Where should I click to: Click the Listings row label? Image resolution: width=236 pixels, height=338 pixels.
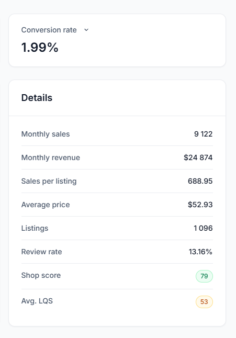point(35,228)
